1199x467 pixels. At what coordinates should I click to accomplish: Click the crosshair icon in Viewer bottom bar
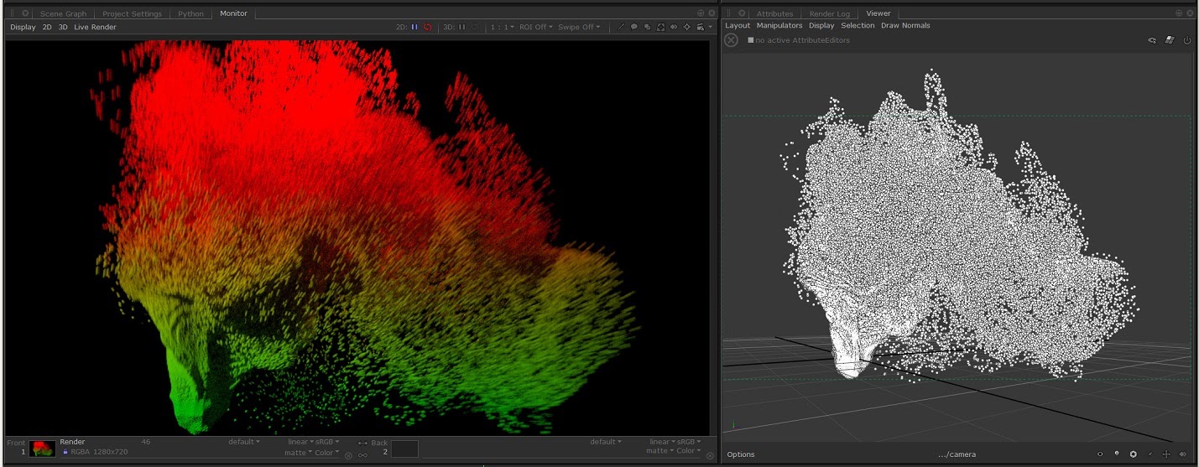[x=1166, y=454]
